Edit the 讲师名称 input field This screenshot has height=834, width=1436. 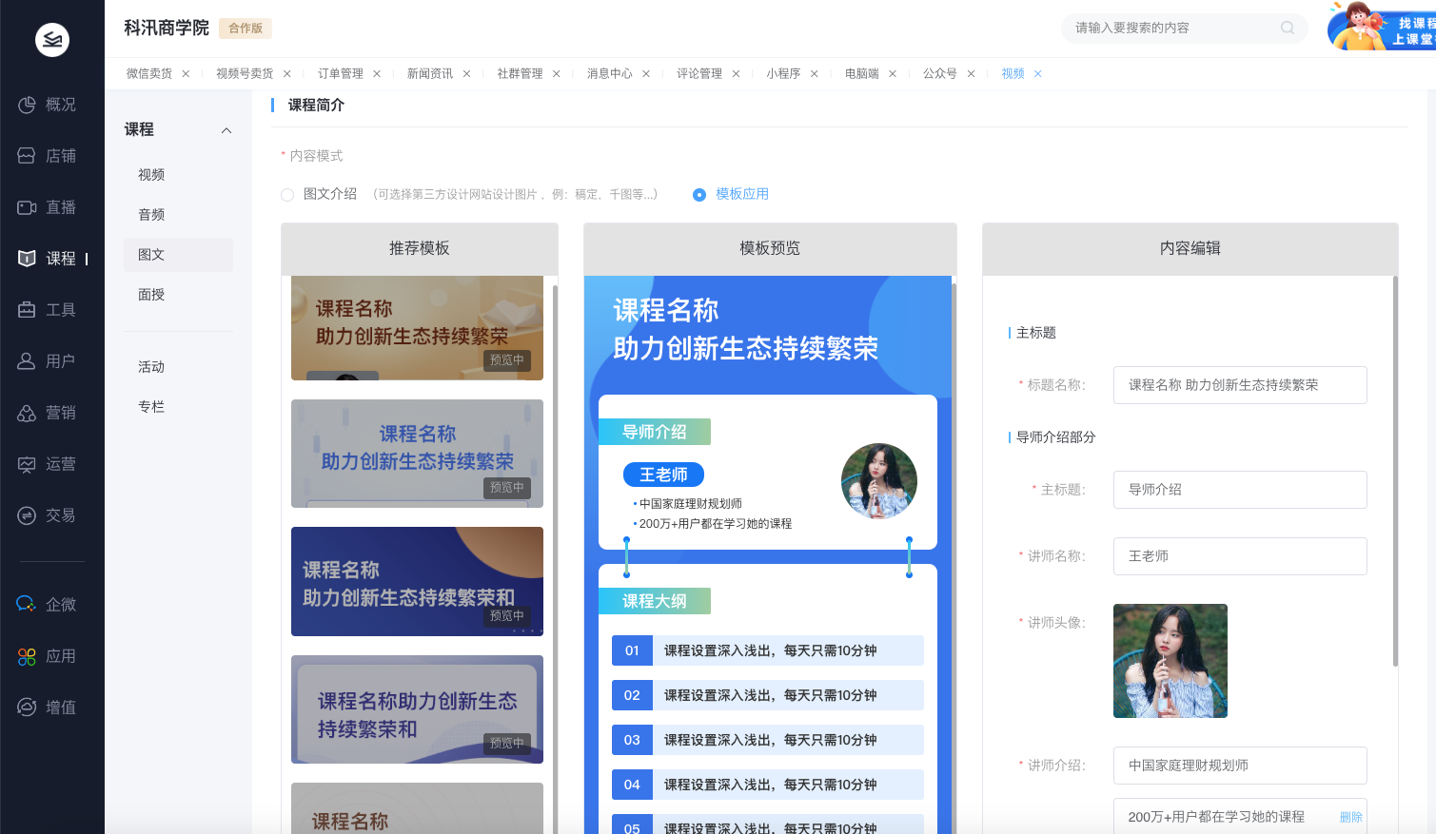tap(1240, 556)
